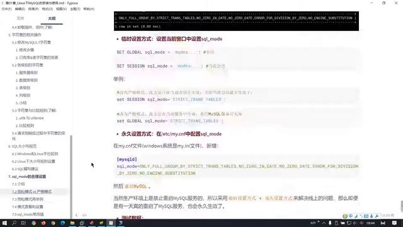This screenshot has height=227, width=403.
Task: Select outline item 7.2 宽松模式 vs 严格模式
Action: click(31, 192)
